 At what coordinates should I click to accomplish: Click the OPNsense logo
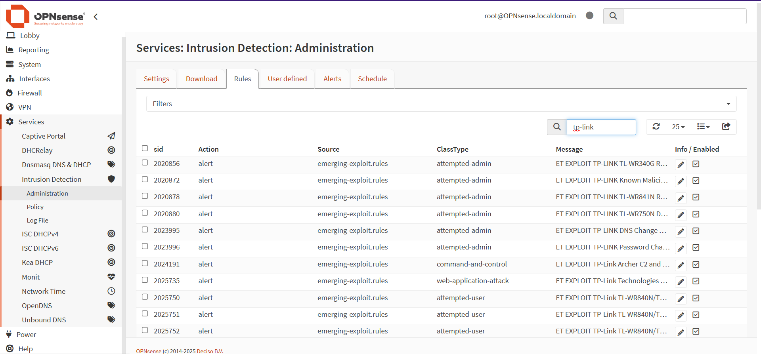(x=45, y=16)
